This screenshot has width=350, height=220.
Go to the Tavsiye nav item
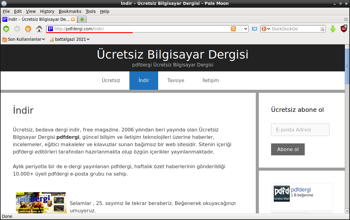[x=176, y=81]
